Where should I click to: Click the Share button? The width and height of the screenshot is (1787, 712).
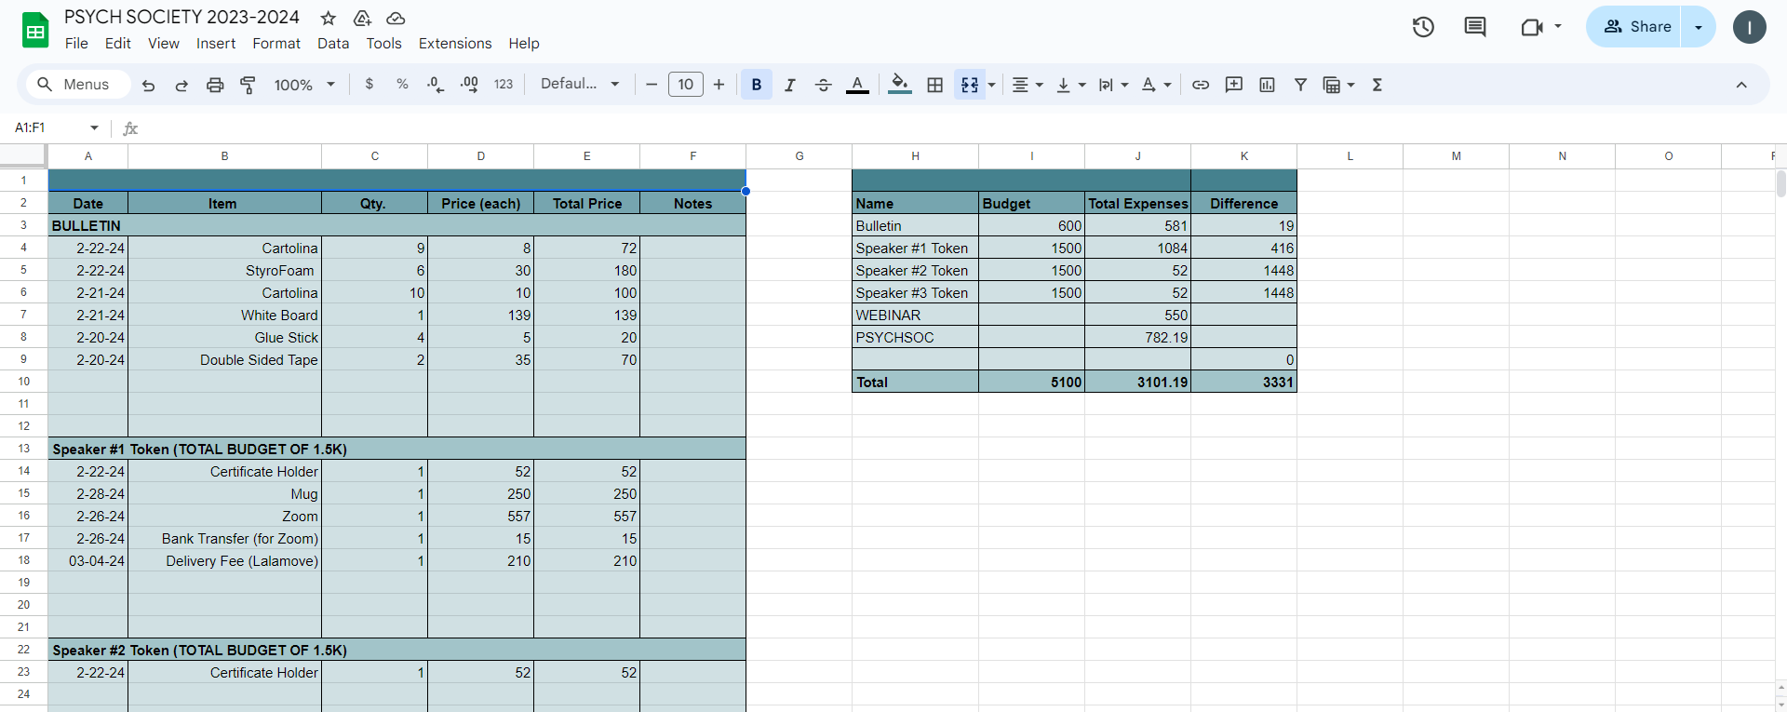click(1636, 27)
